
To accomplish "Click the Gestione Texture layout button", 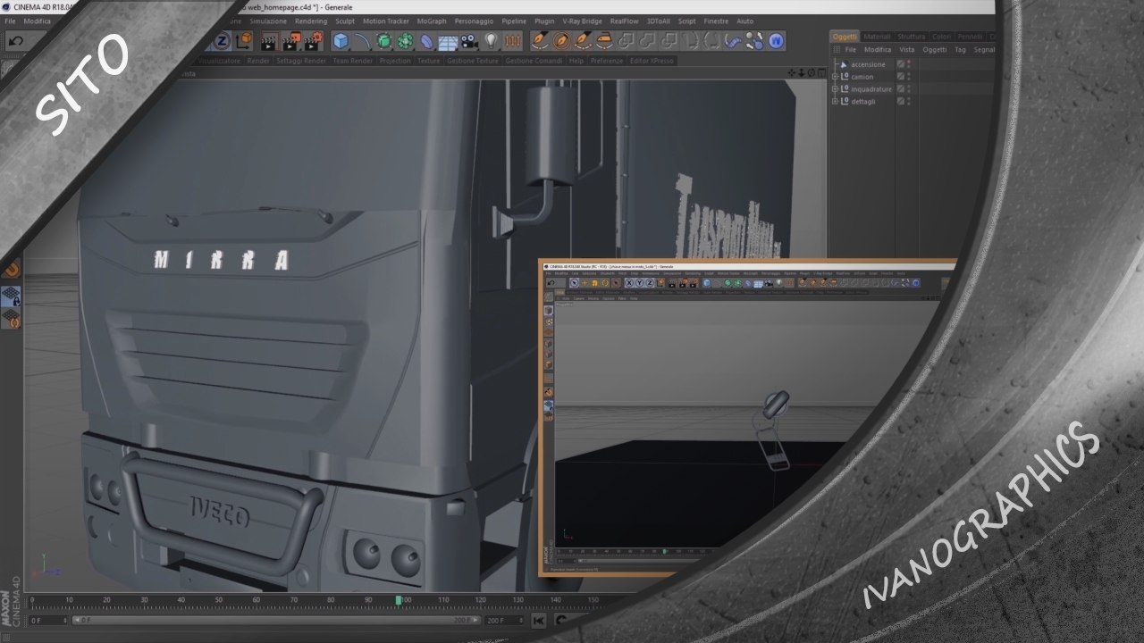I will coord(473,61).
